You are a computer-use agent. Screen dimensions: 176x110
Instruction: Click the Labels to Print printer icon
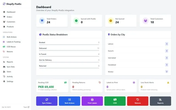pos(134,82)
